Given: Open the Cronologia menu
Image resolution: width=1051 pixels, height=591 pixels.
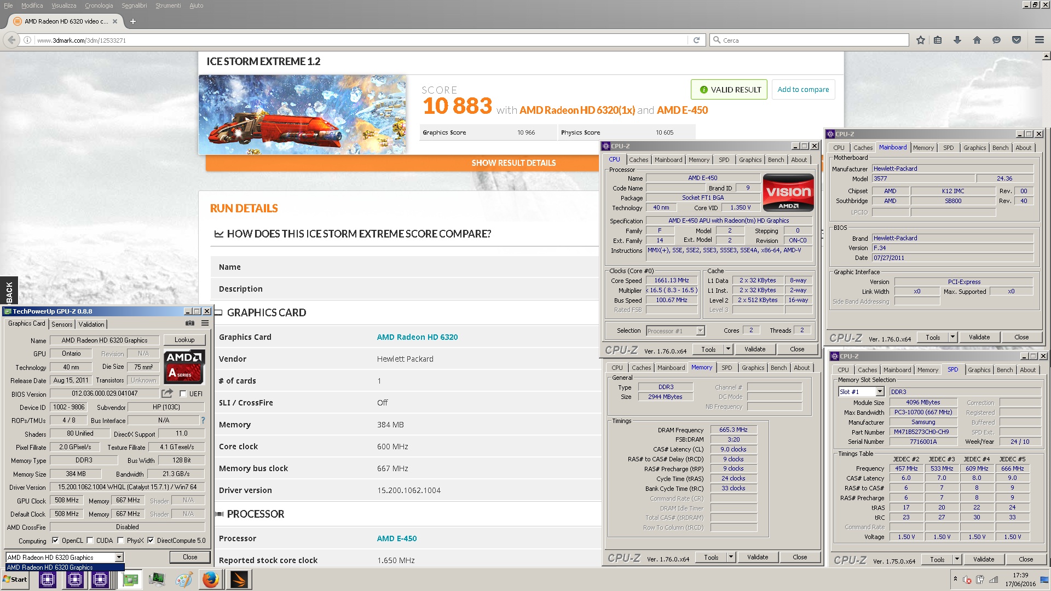Looking at the screenshot, I should [99, 5].
